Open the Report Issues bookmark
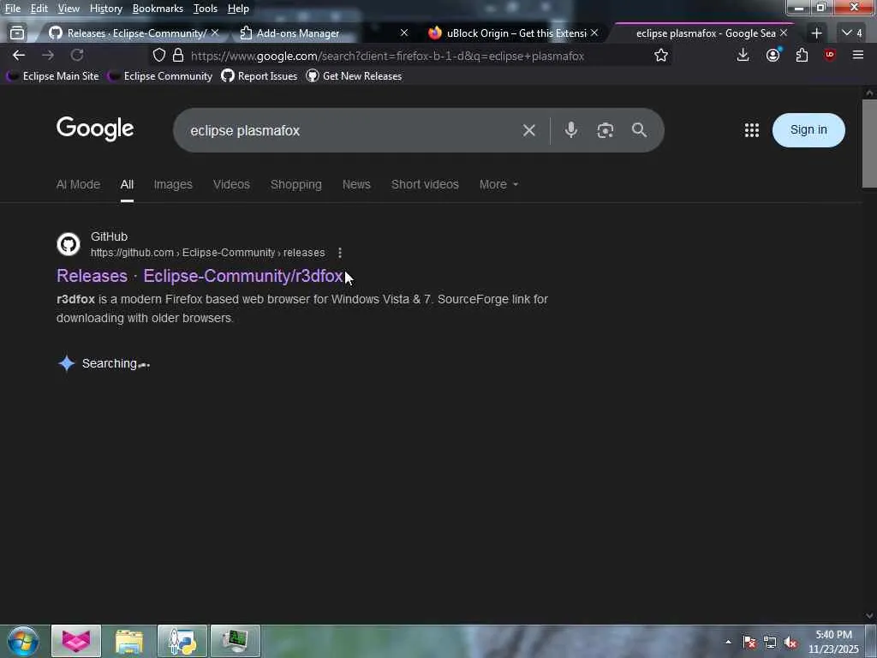 click(x=260, y=76)
